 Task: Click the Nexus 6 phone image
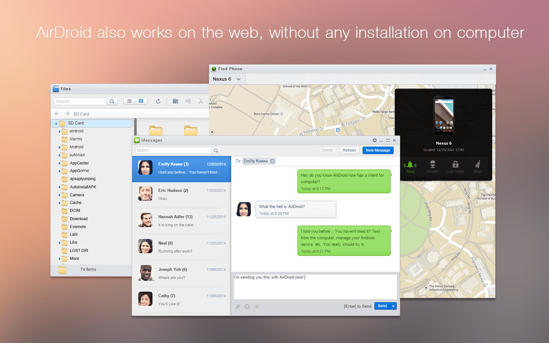(x=443, y=116)
